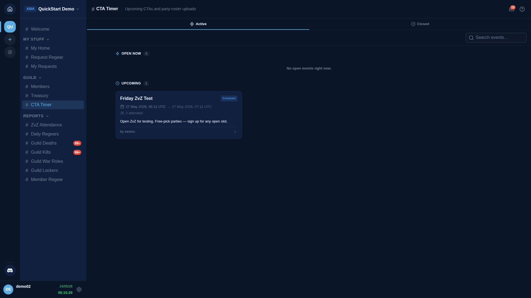Click the event description 'Open ZvZ for testing'
This screenshot has height=298, width=531.
coord(174,121)
